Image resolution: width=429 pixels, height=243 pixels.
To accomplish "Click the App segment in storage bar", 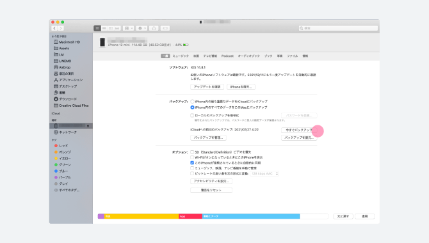I will coord(190,216).
